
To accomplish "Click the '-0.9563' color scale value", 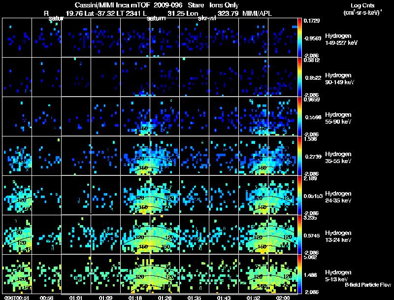I will click(312, 38).
